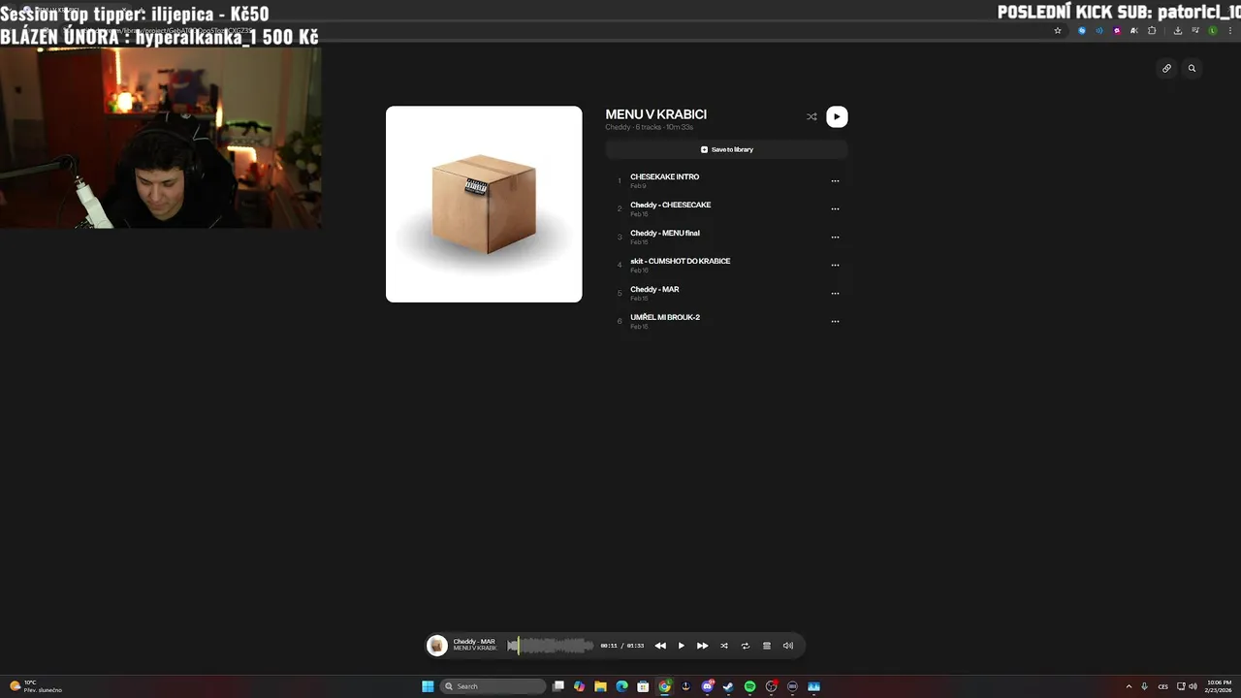Image resolution: width=1241 pixels, height=698 pixels.
Task: Open microphone tray icon
Action: point(1144,686)
